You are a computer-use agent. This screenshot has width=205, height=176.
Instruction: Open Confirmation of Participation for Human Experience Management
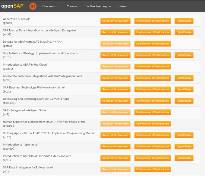(x=153, y=124)
